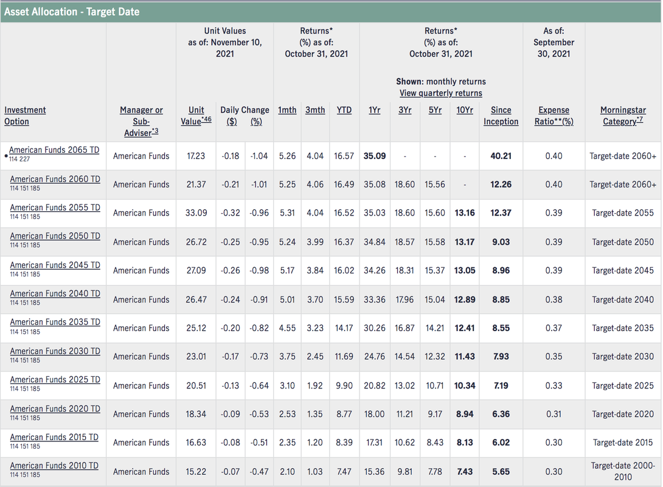663x487 pixels.
Task: Select 2020 TD expense ratio 0.31
Action: click(554, 414)
